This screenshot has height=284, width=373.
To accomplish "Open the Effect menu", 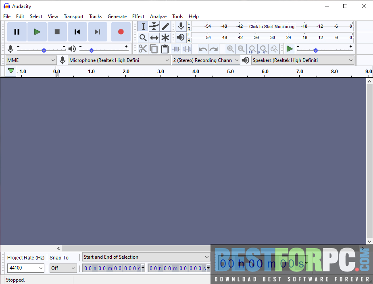I will pos(138,16).
